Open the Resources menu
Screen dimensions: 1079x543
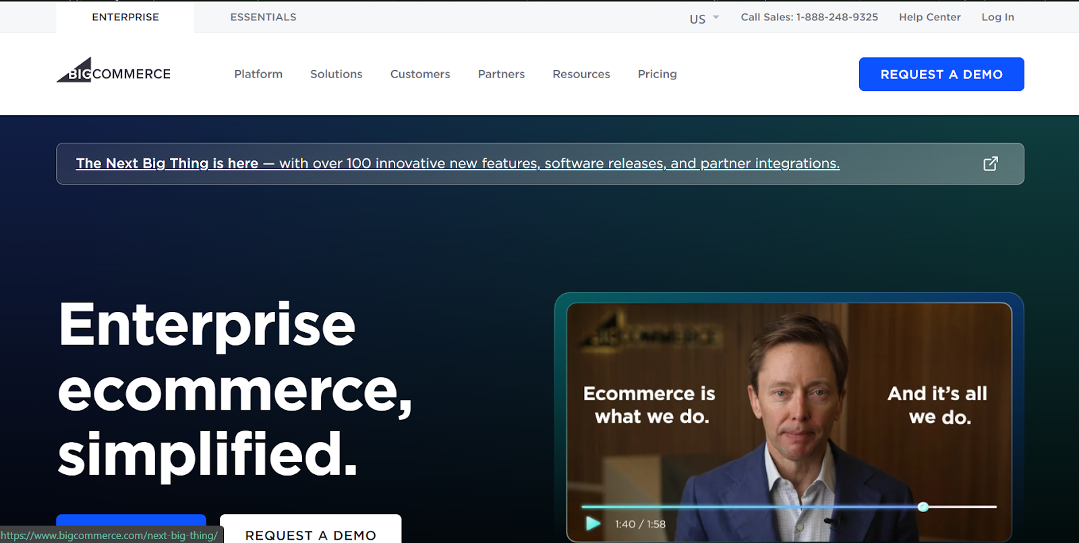pos(581,74)
